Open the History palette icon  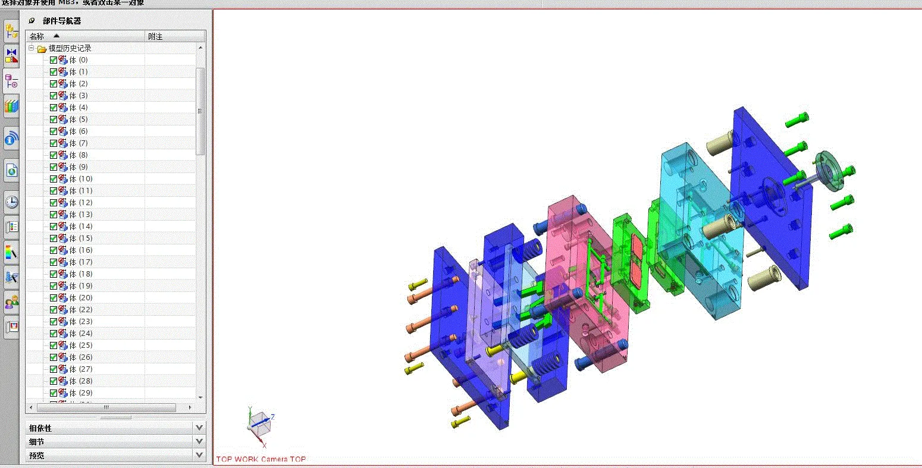[11, 201]
